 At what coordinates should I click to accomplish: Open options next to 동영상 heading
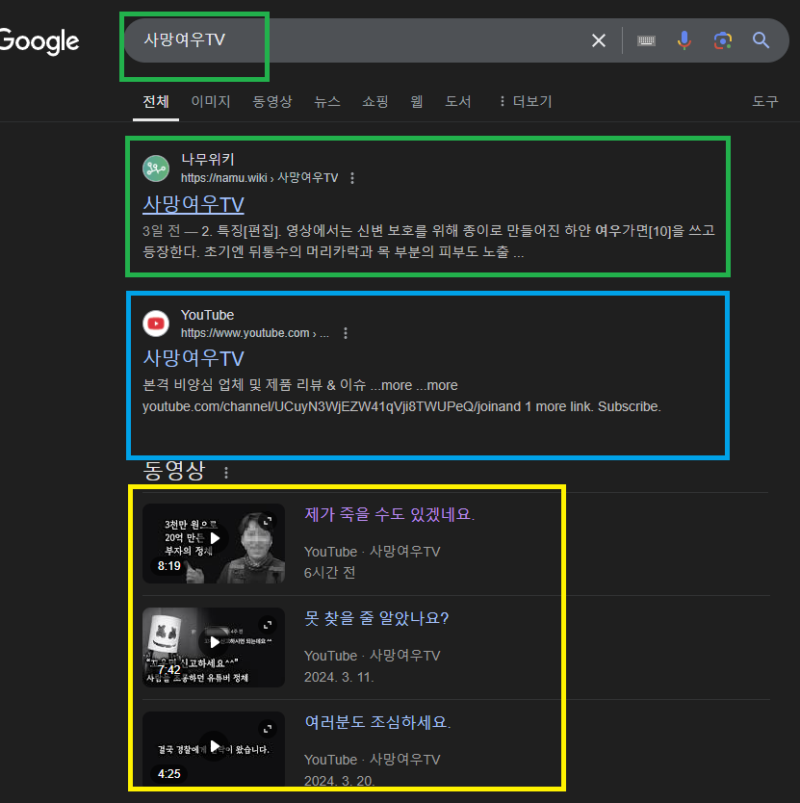(x=226, y=472)
